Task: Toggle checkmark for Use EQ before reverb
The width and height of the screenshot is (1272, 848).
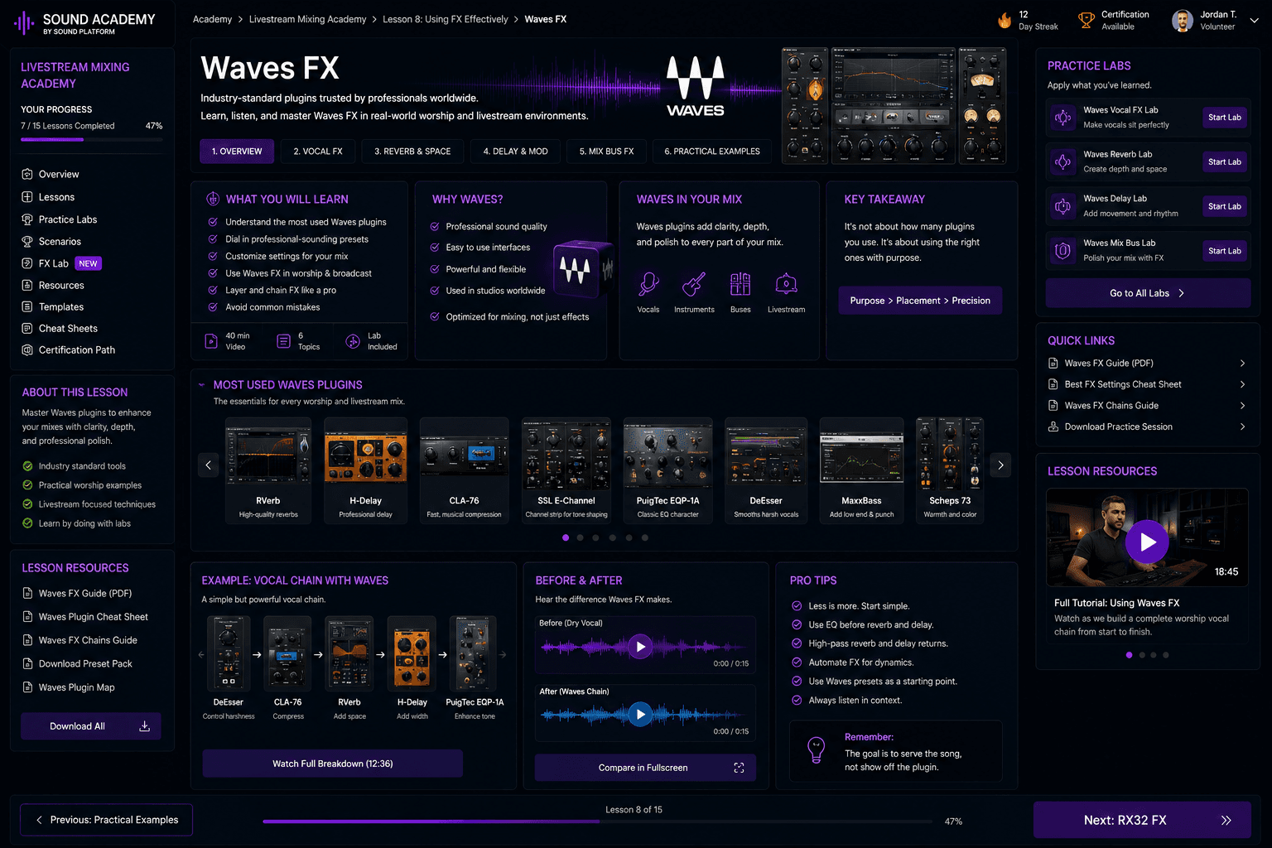Action: click(x=797, y=624)
